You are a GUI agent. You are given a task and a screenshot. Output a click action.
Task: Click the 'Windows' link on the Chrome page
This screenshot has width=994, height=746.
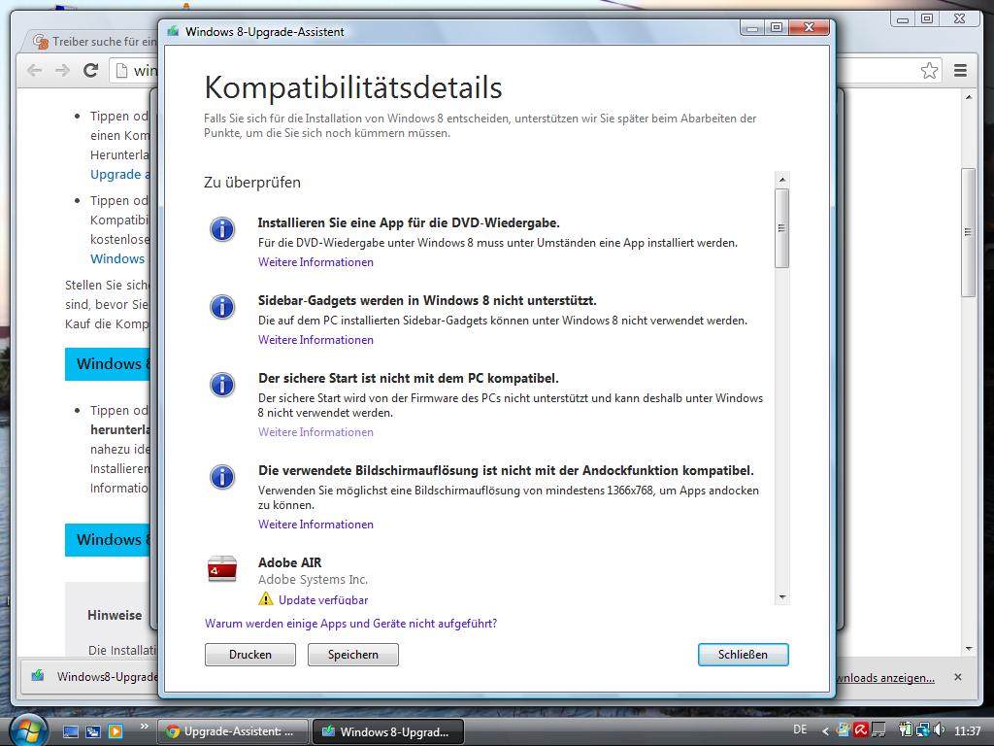117,258
